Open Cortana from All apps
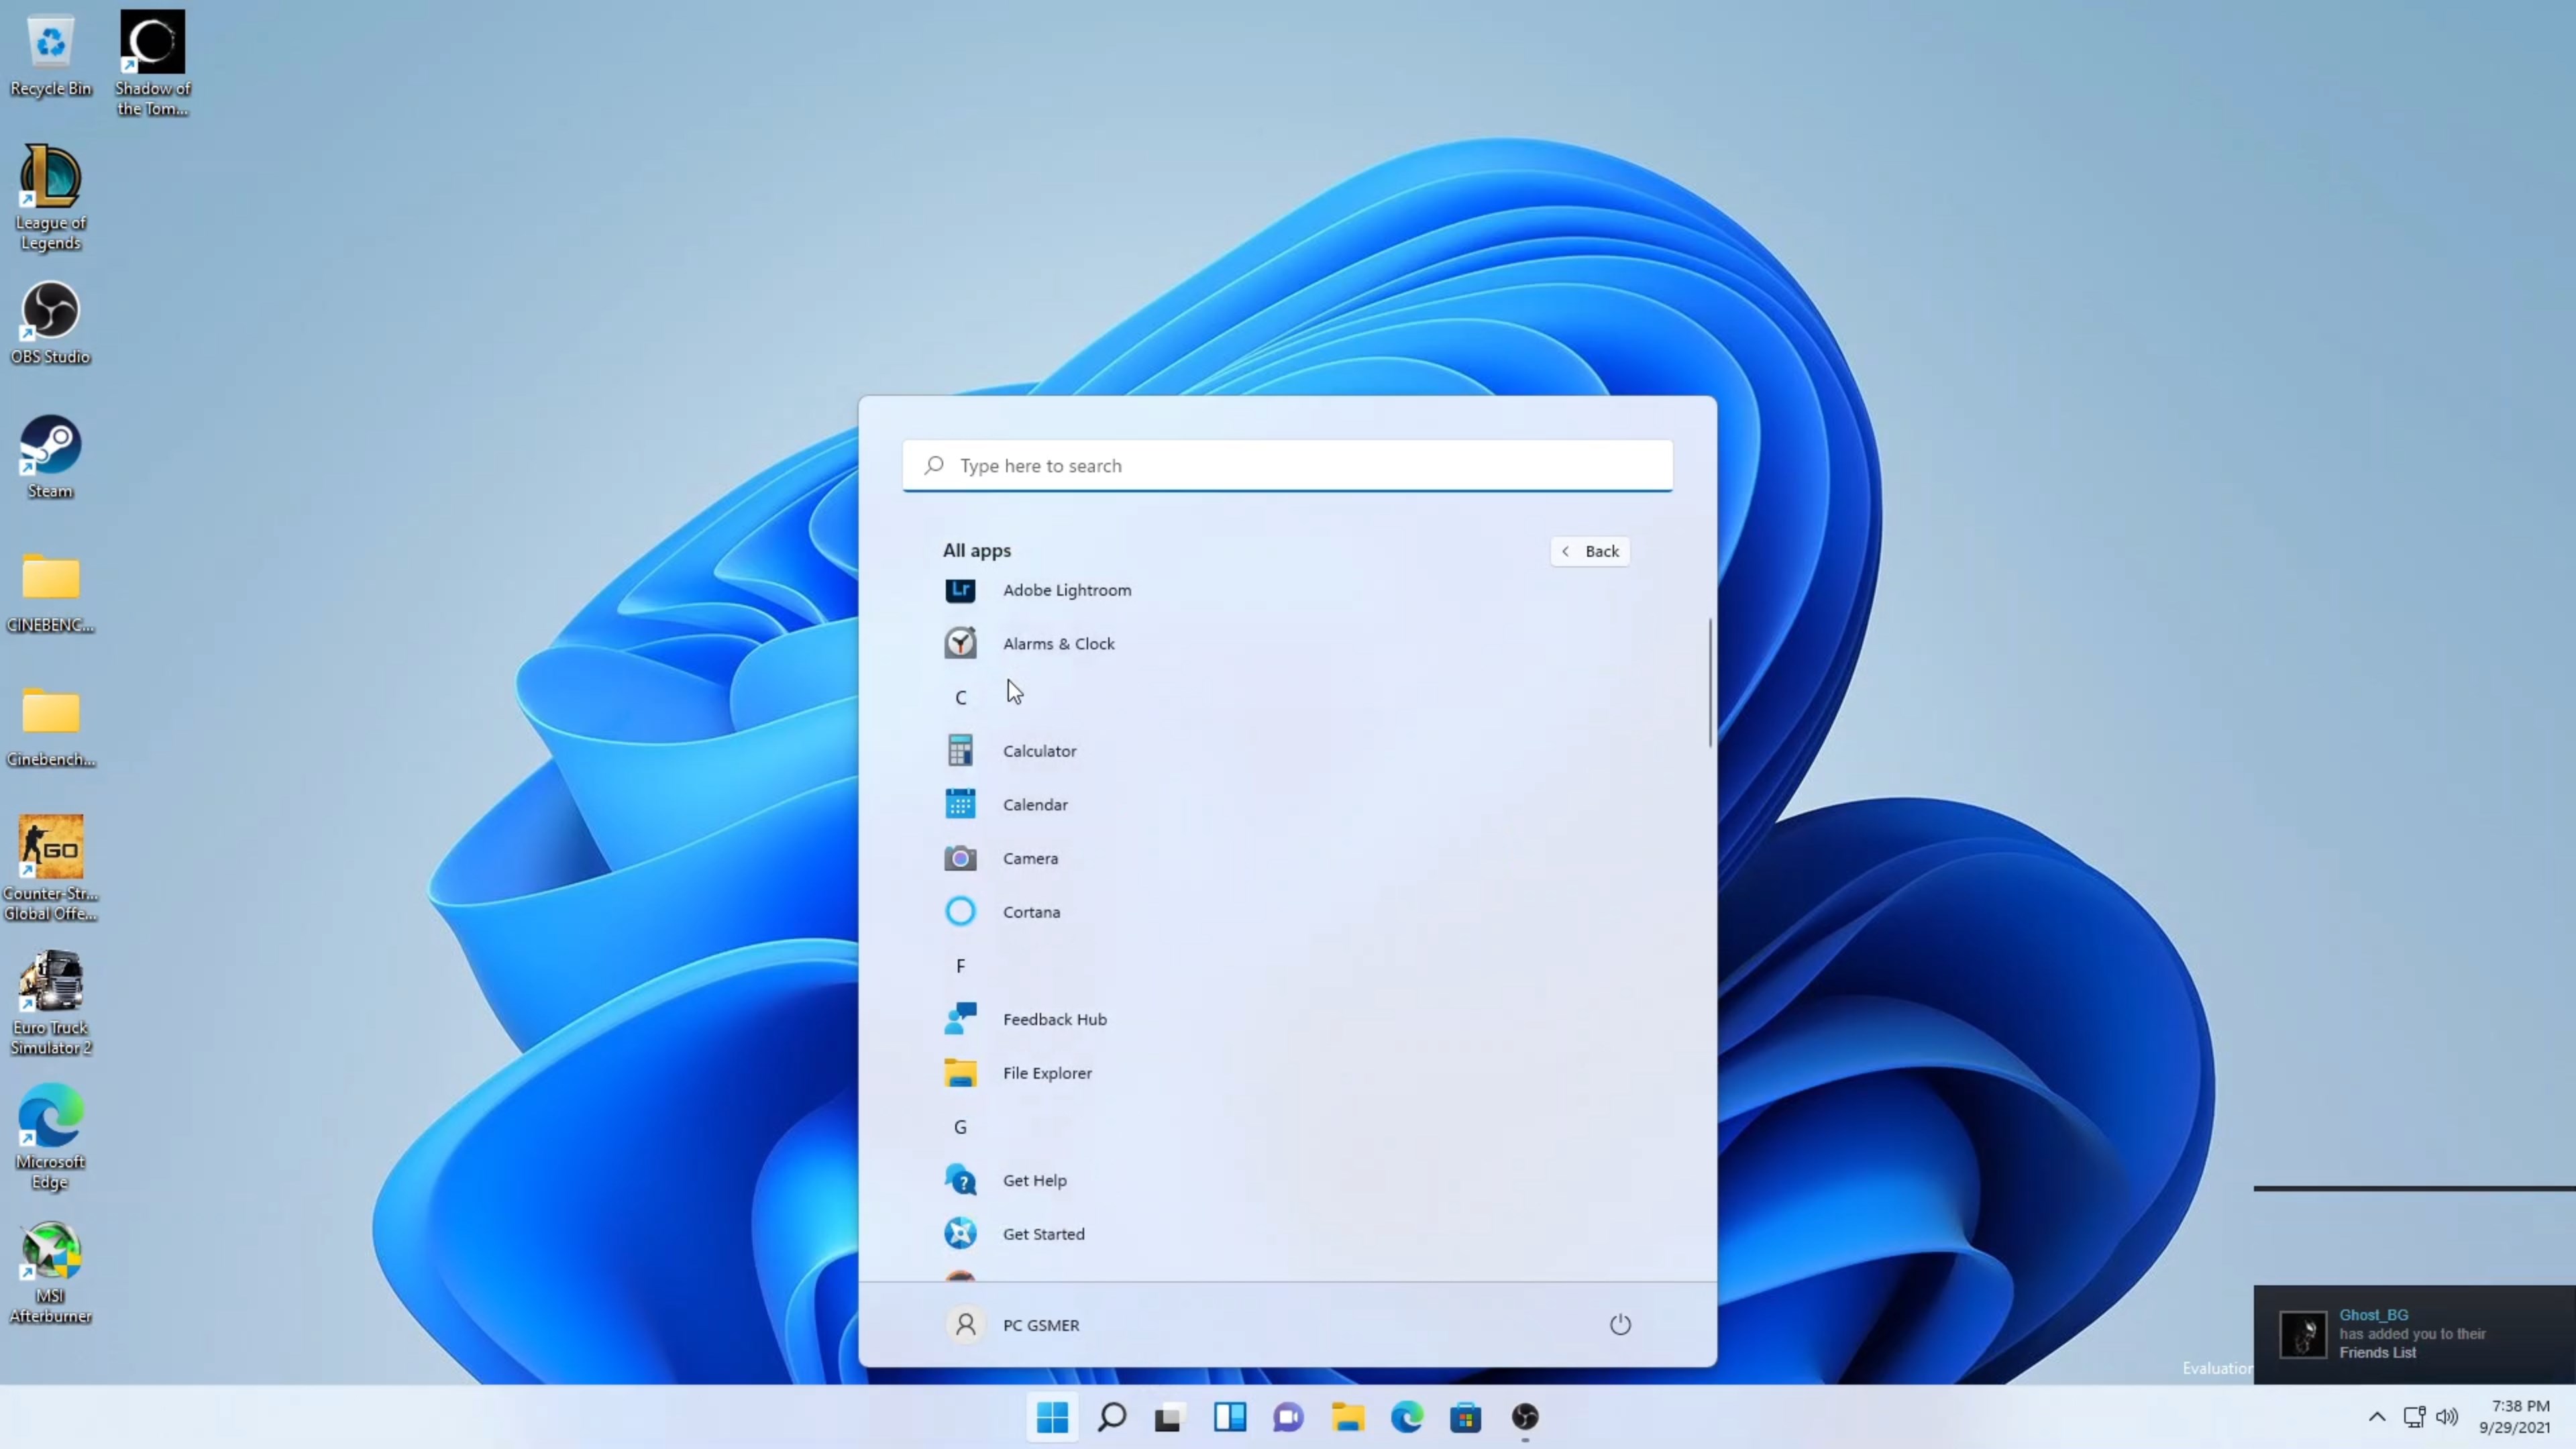 click(1286, 912)
